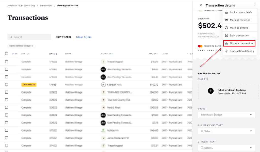This screenshot has height=152, width=260.
Task: Open the three-dot options menu
Action: [255, 5]
